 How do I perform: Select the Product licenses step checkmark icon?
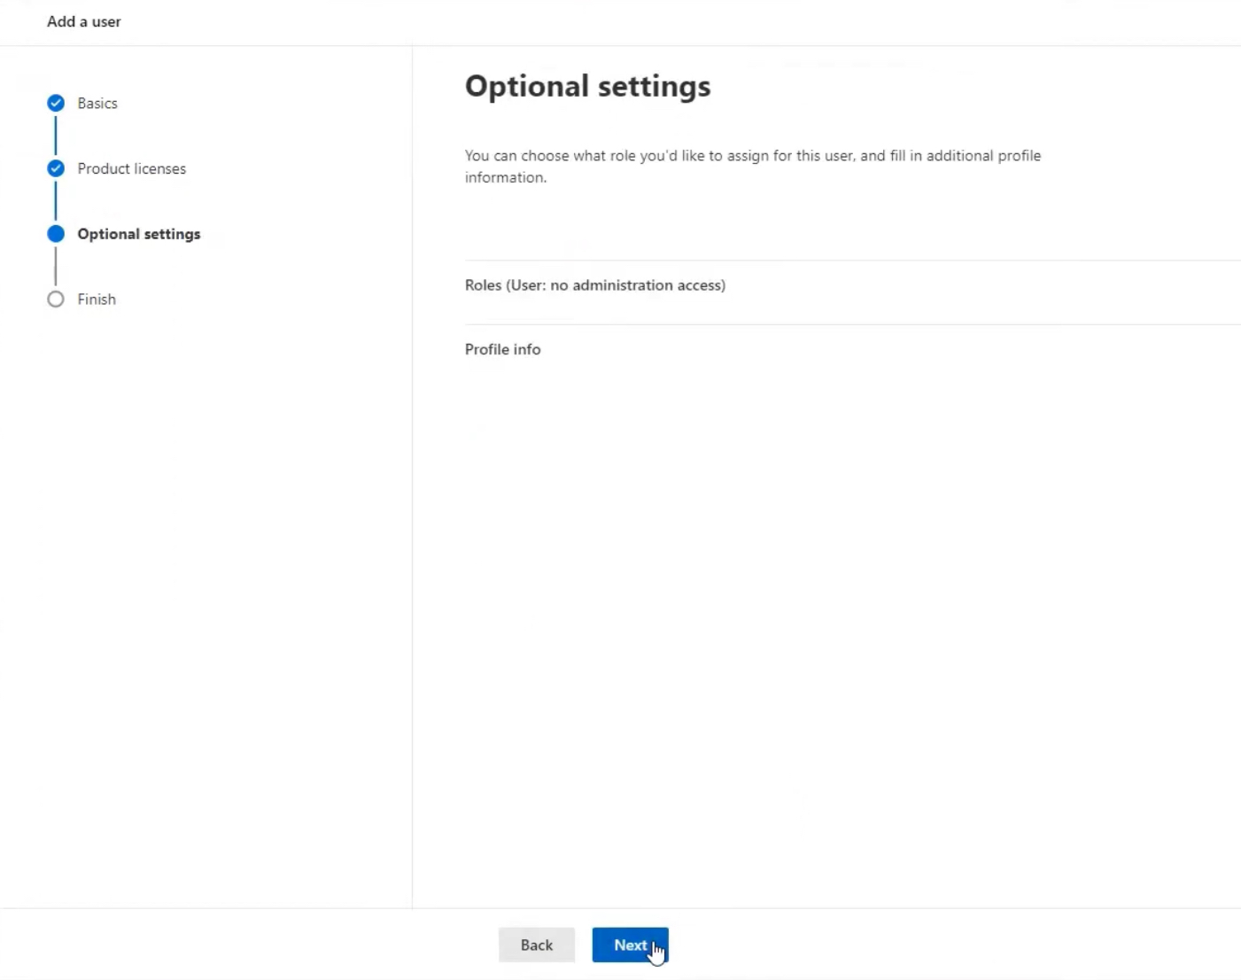point(56,168)
